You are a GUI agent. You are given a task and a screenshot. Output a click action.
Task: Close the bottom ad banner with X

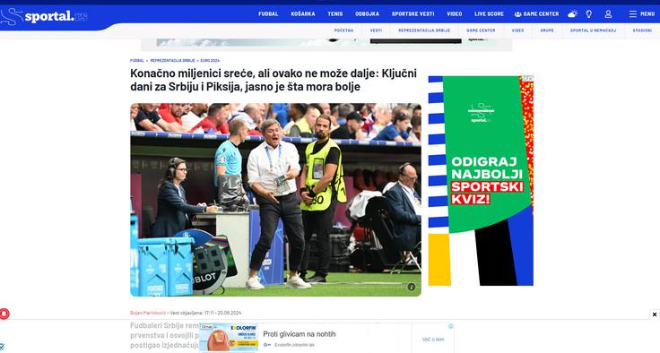coord(655,314)
